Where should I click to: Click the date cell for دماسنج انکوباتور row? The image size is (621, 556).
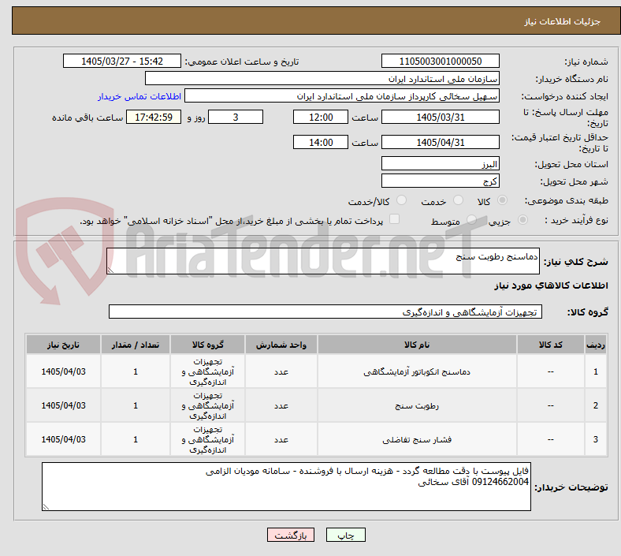point(63,371)
